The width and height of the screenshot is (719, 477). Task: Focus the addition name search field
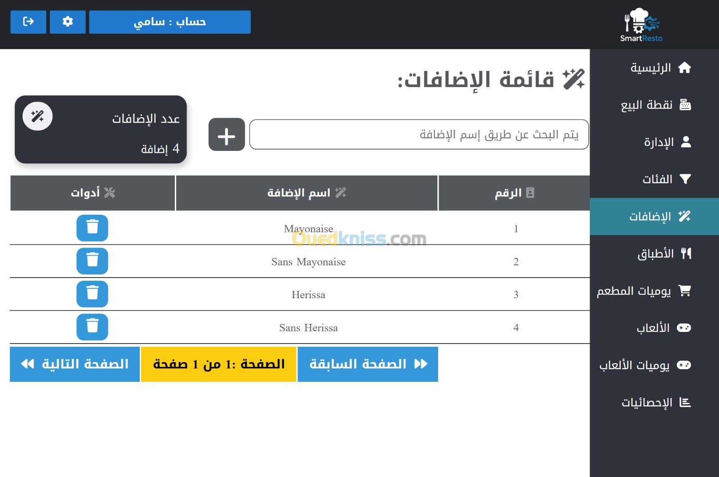coord(419,135)
